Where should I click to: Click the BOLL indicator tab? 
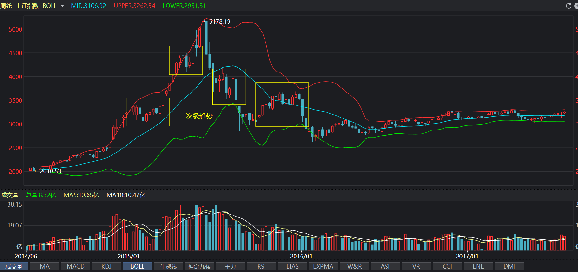point(137,266)
